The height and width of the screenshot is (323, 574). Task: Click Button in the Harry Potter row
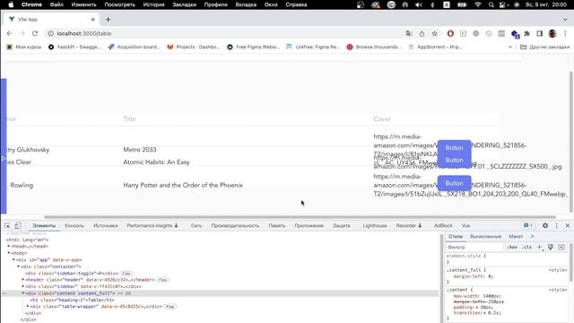pyautogui.click(x=455, y=183)
